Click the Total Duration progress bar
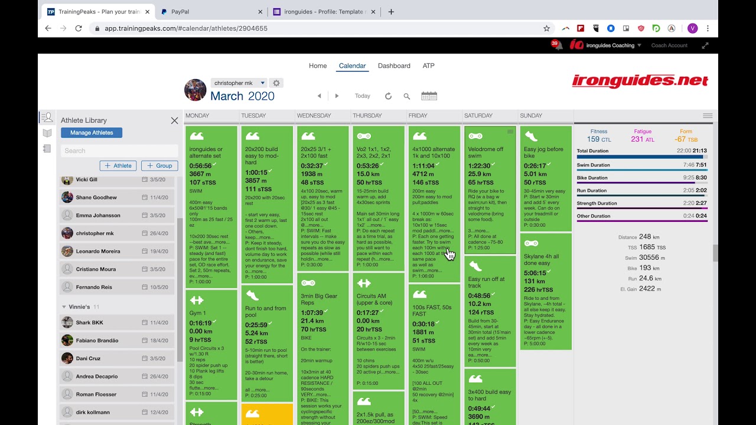This screenshot has height=425, width=756. click(642, 156)
